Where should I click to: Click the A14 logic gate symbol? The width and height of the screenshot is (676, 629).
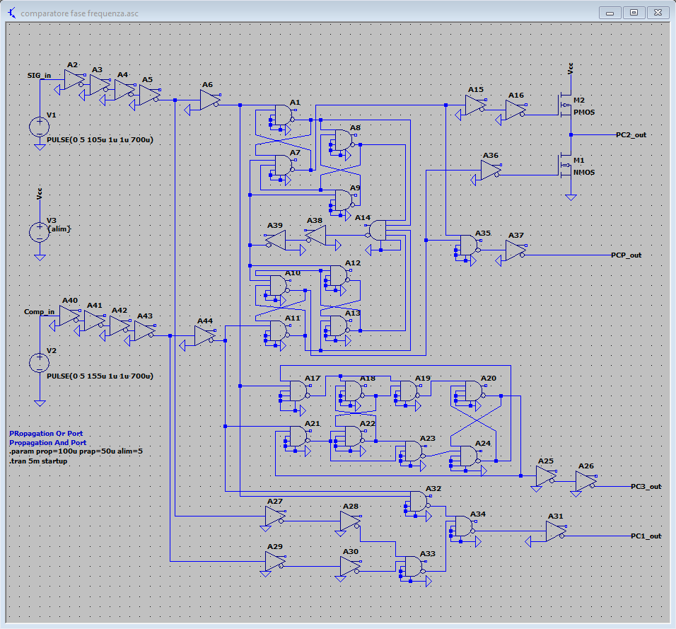(377, 230)
